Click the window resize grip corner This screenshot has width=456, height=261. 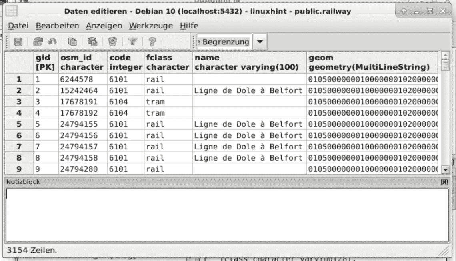tap(444, 251)
